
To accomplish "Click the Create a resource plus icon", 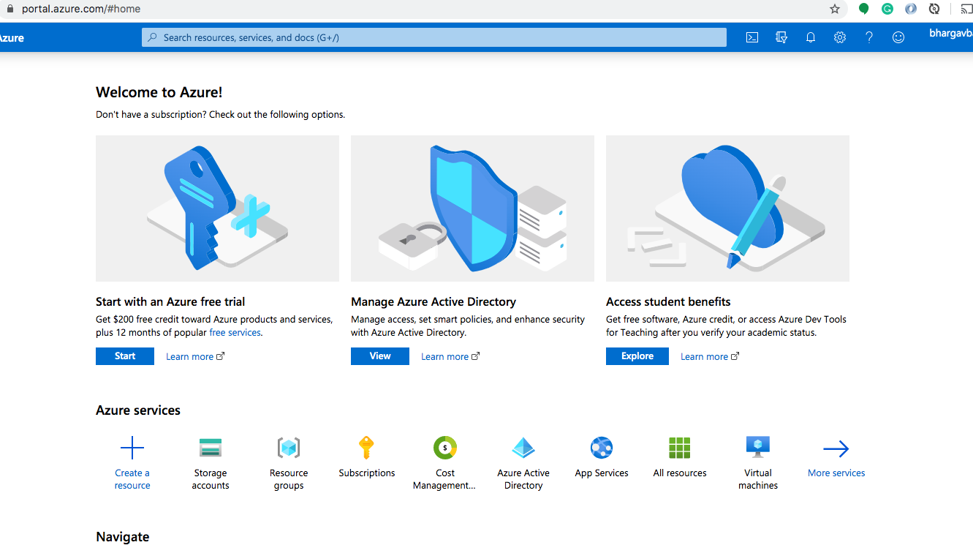I will 132,448.
